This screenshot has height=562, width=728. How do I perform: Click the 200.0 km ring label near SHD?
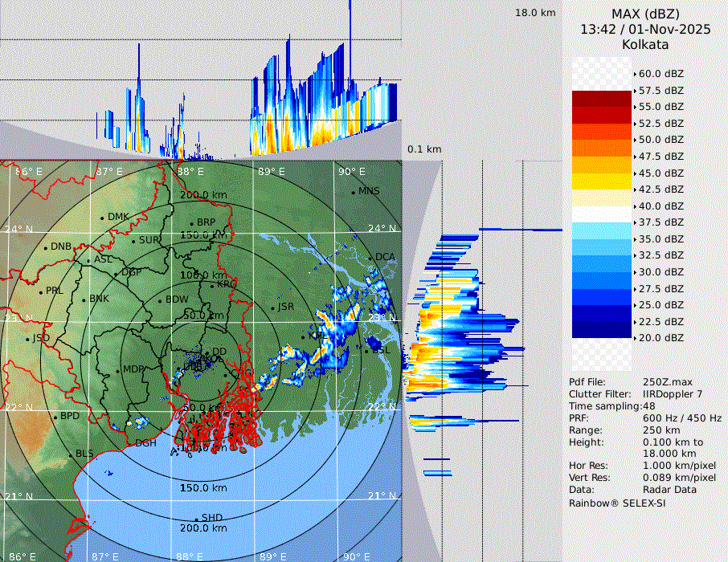[202, 528]
